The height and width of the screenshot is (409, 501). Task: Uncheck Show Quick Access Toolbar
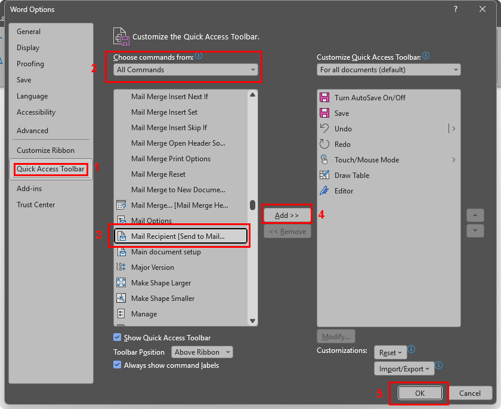117,337
